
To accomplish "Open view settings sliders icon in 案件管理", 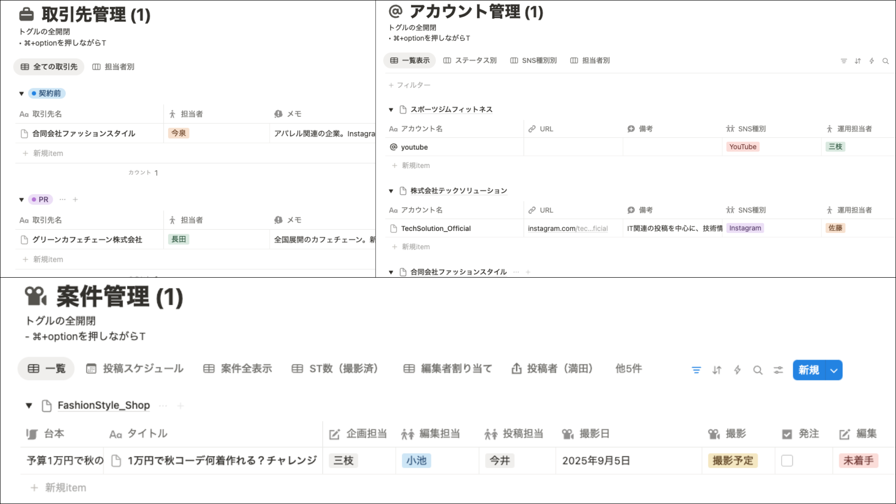I will tap(778, 370).
